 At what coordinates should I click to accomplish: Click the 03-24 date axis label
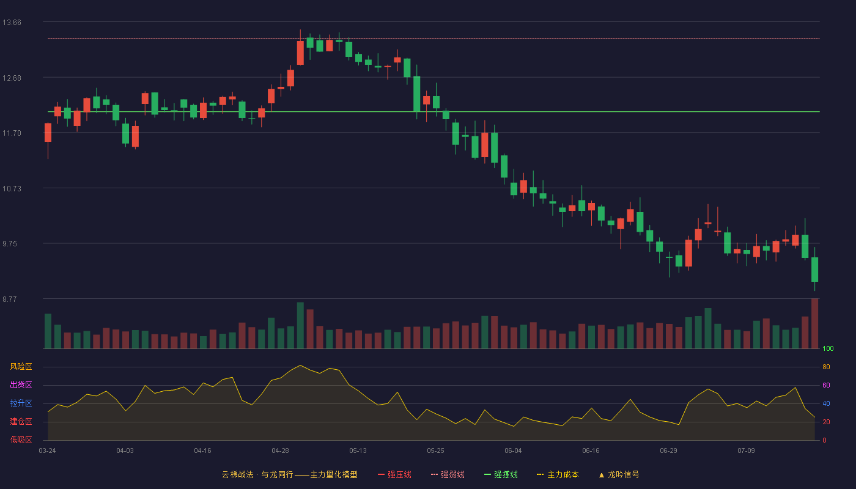pyautogui.click(x=47, y=450)
